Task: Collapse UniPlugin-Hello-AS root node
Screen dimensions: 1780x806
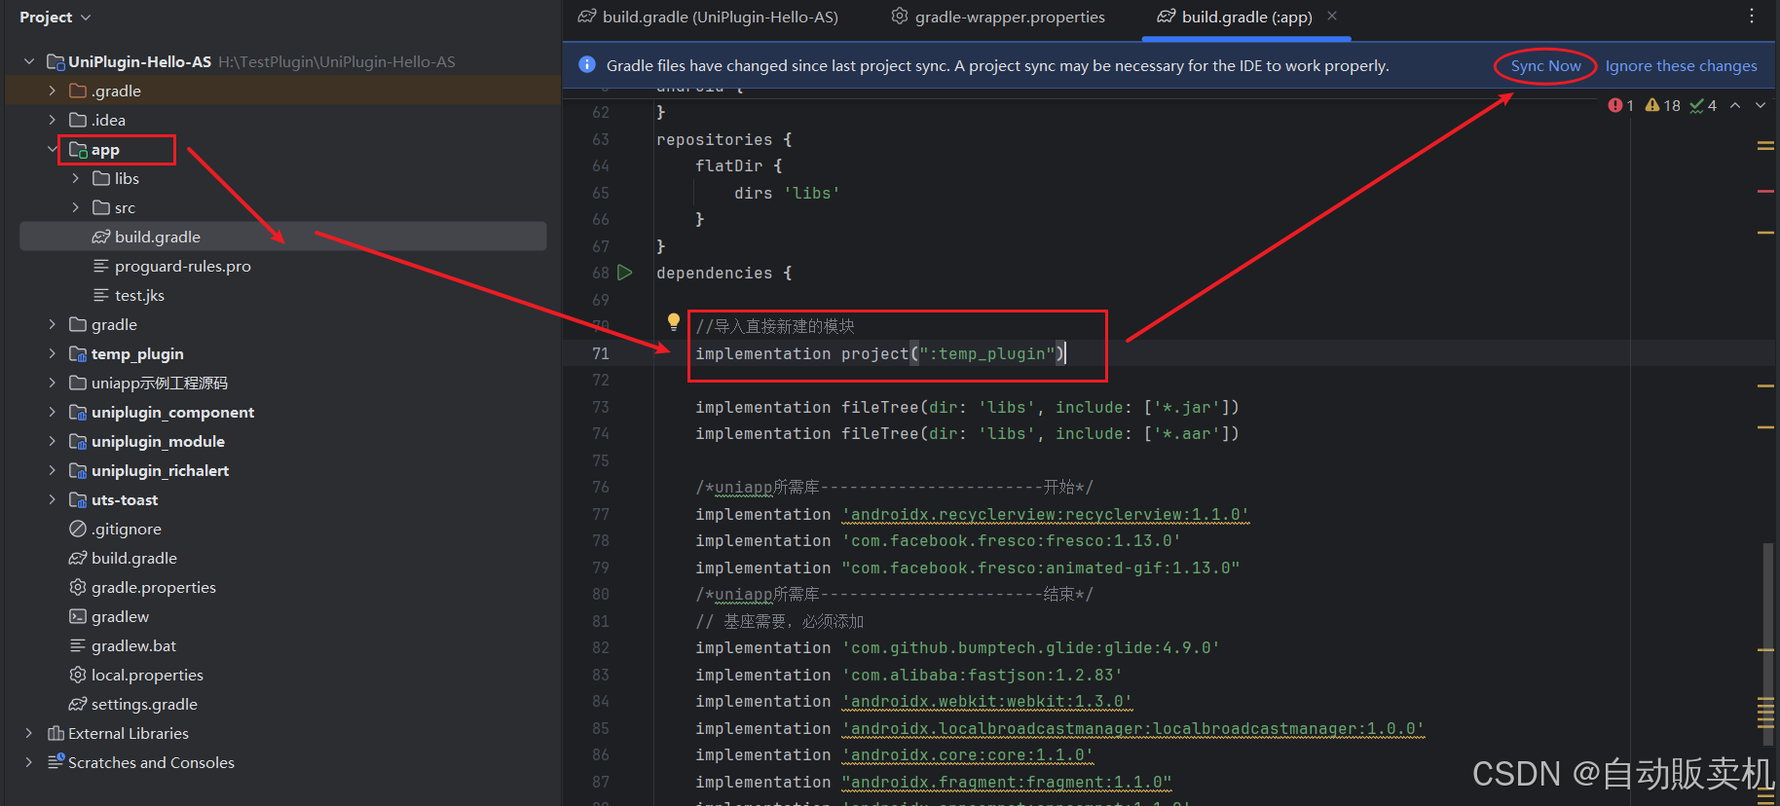Action: point(29,61)
